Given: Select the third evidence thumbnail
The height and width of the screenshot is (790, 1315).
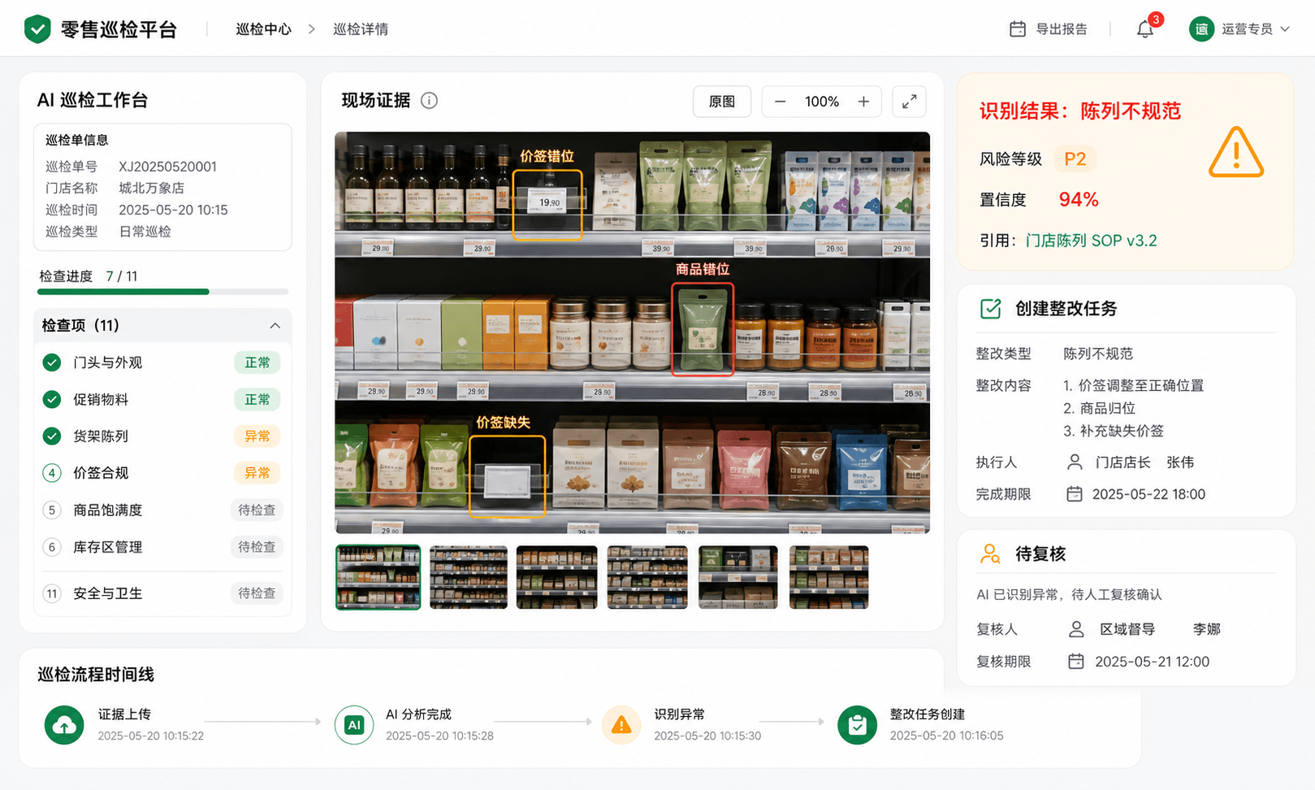Looking at the screenshot, I should (557, 577).
